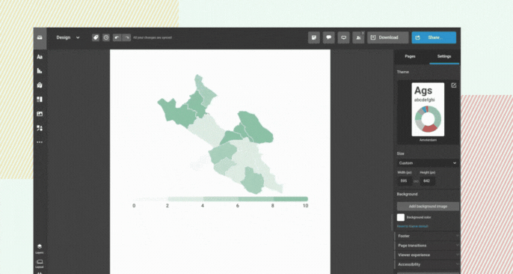This screenshot has width=513, height=274.
Task: Switch to the Pages tab
Action: point(410,57)
